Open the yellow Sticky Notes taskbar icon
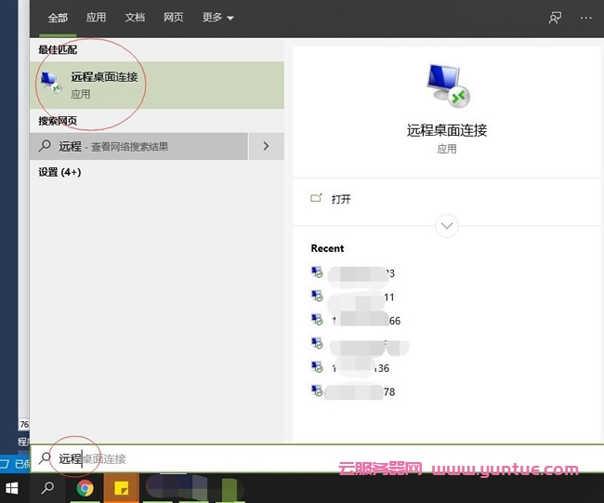 coord(121,487)
